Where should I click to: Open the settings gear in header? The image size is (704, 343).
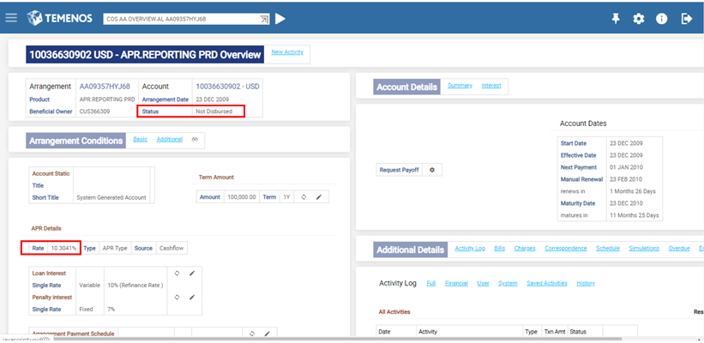pos(639,19)
